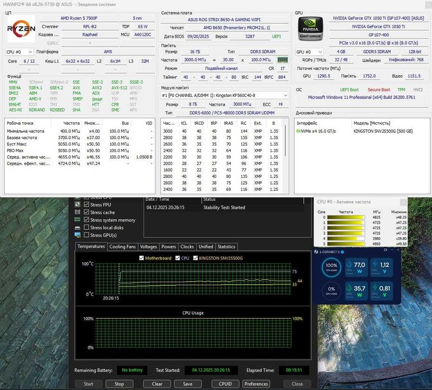Click the Secure Boot indicator
The height and width of the screenshot is (390, 432).
coord(379,90)
